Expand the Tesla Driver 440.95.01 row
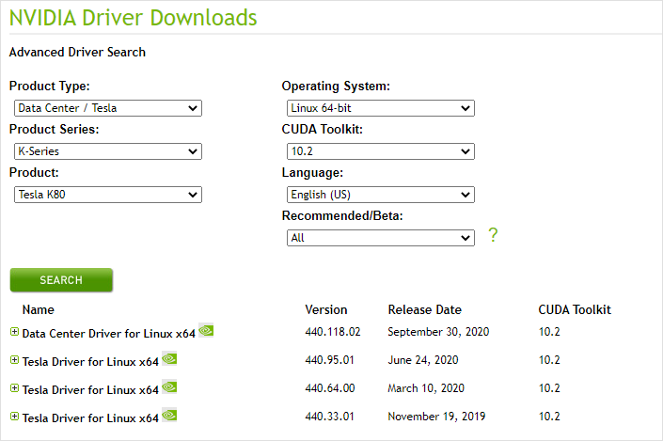The image size is (663, 441). pos(14,360)
